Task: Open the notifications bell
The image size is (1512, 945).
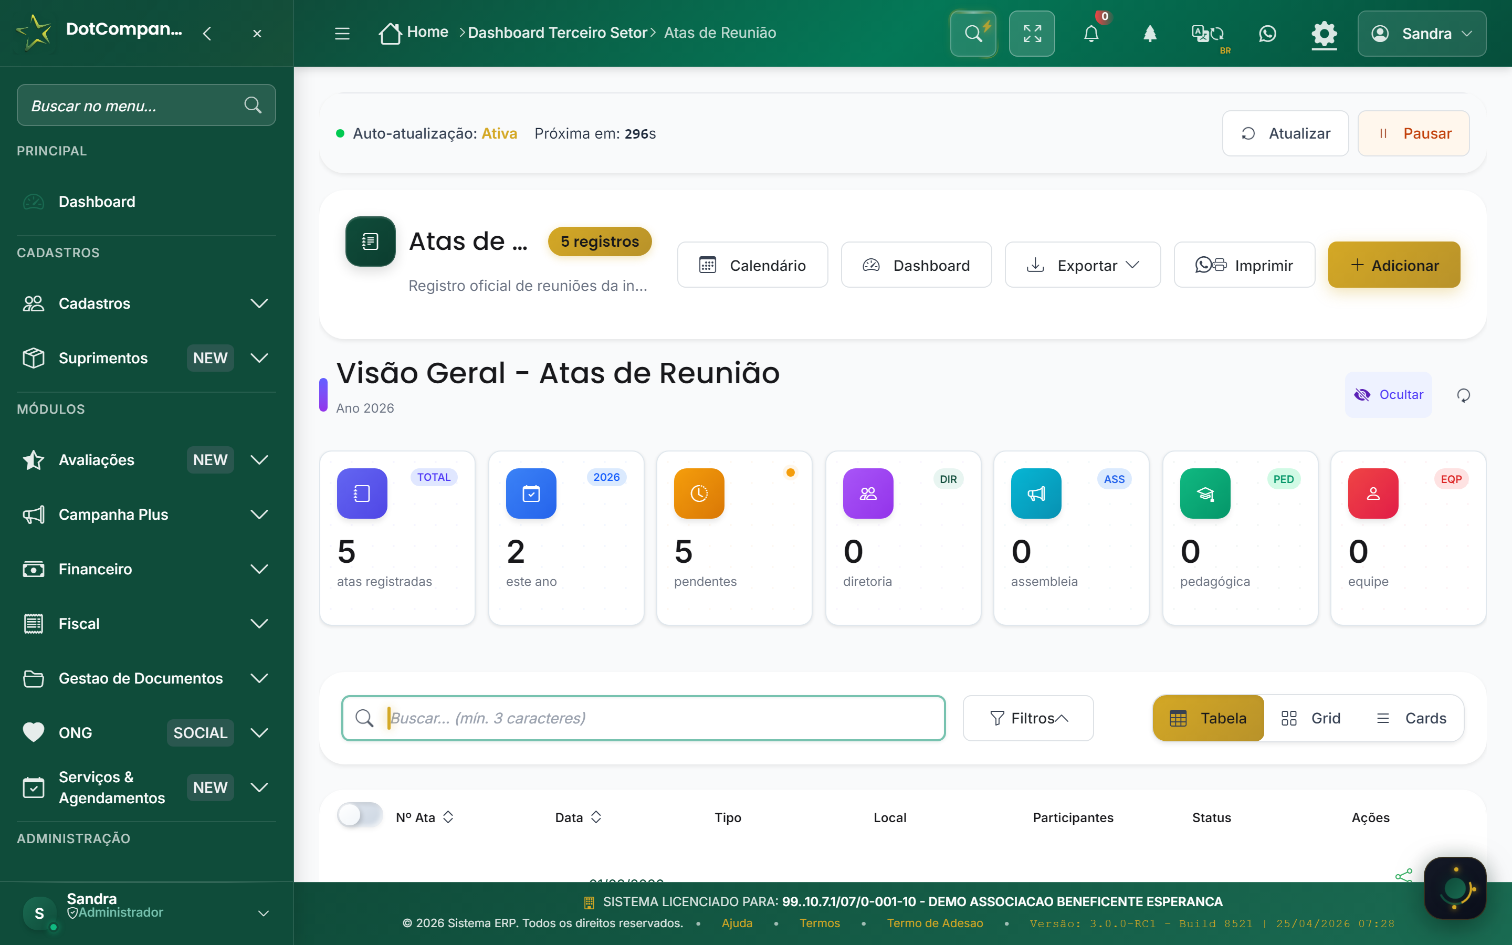Action: coord(1091,33)
